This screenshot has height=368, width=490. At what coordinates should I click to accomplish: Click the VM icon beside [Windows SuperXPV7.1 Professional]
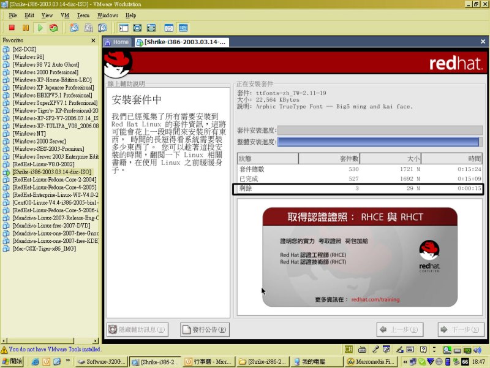6,103
